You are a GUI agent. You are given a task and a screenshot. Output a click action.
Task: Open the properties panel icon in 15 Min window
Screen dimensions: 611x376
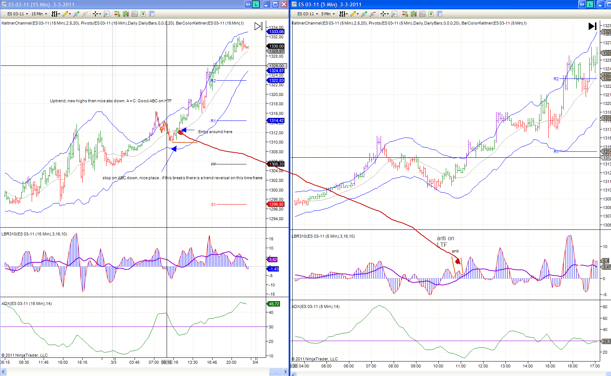(x=152, y=14)
